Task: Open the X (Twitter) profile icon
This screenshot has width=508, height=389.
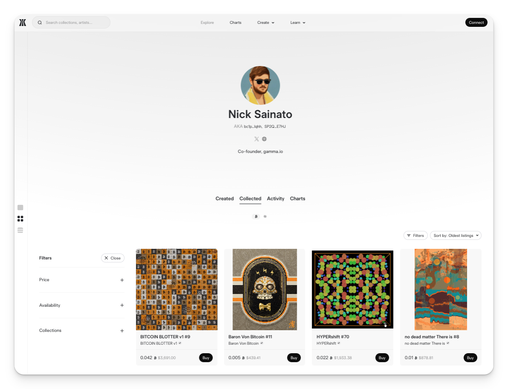Action: [x=257, y=139]
